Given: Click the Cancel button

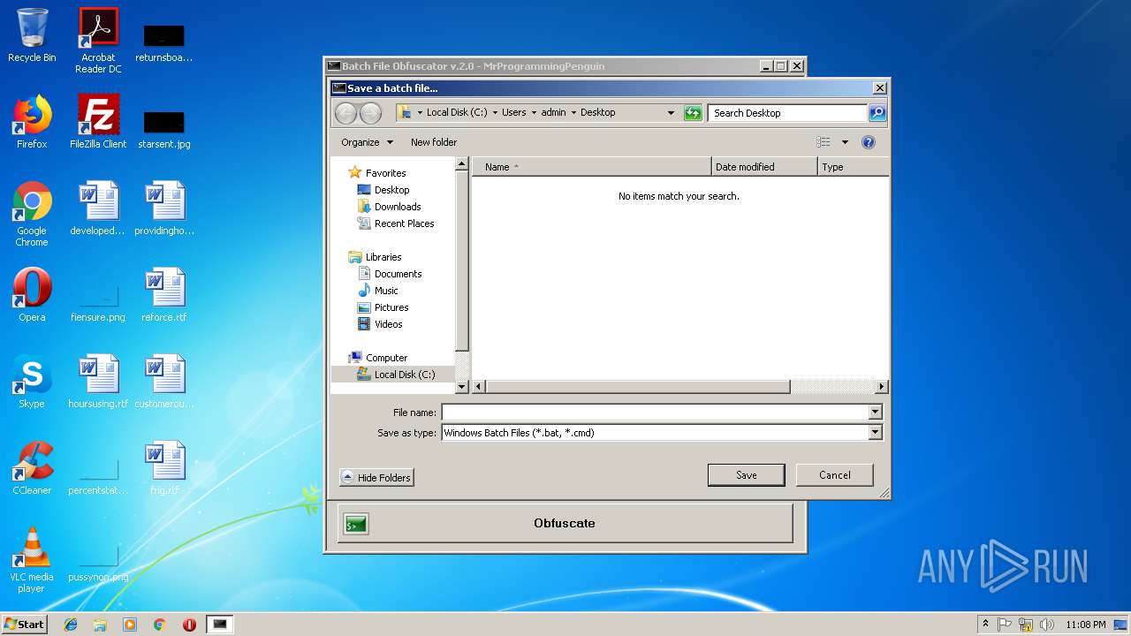Looking at the screenshot, I should click(x=835, y=475).
